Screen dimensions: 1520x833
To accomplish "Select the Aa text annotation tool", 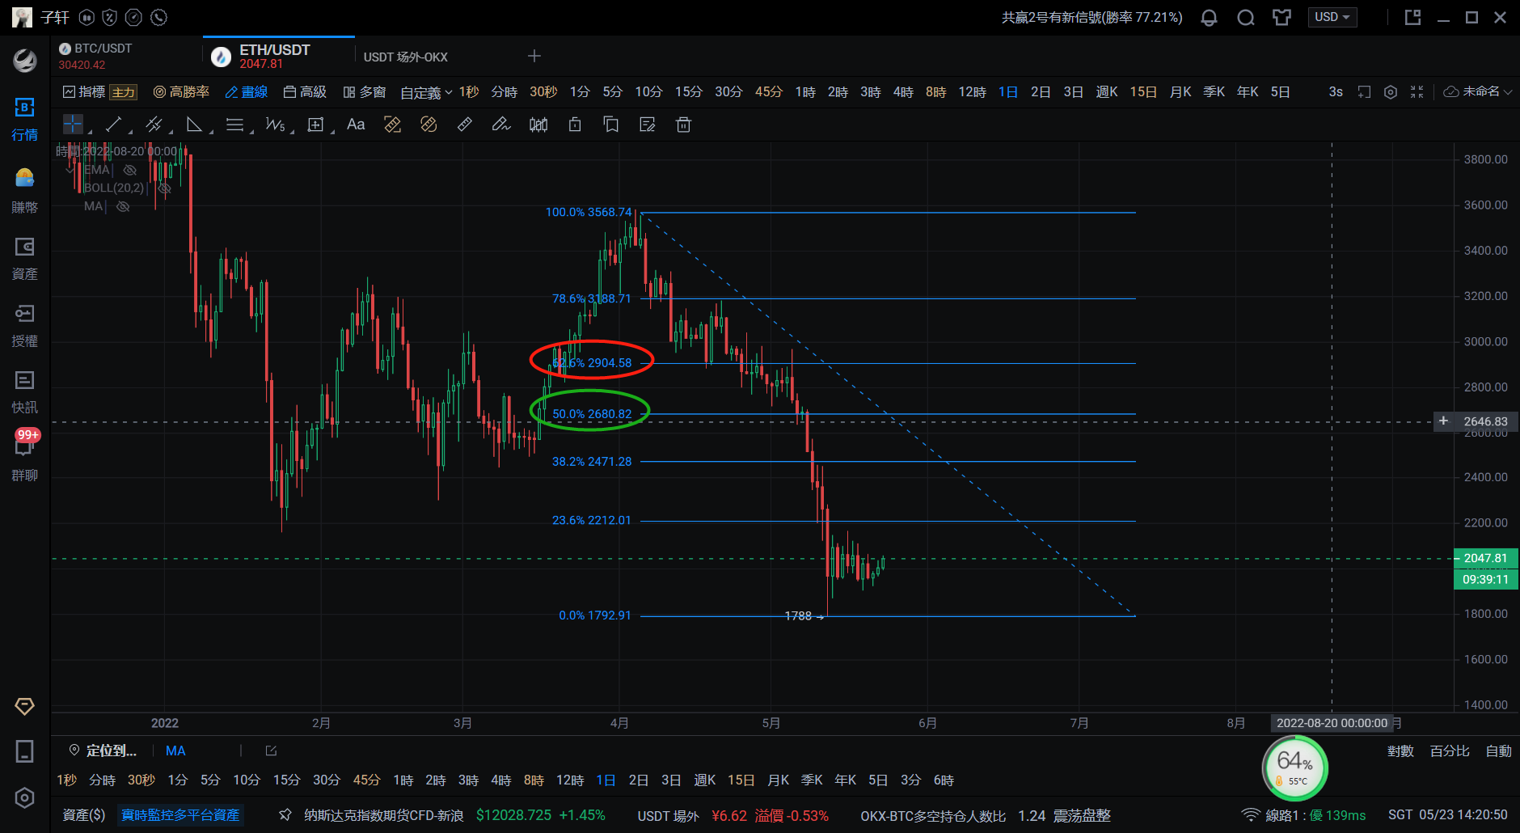I will pyautogui.click(x=356, y=124).
